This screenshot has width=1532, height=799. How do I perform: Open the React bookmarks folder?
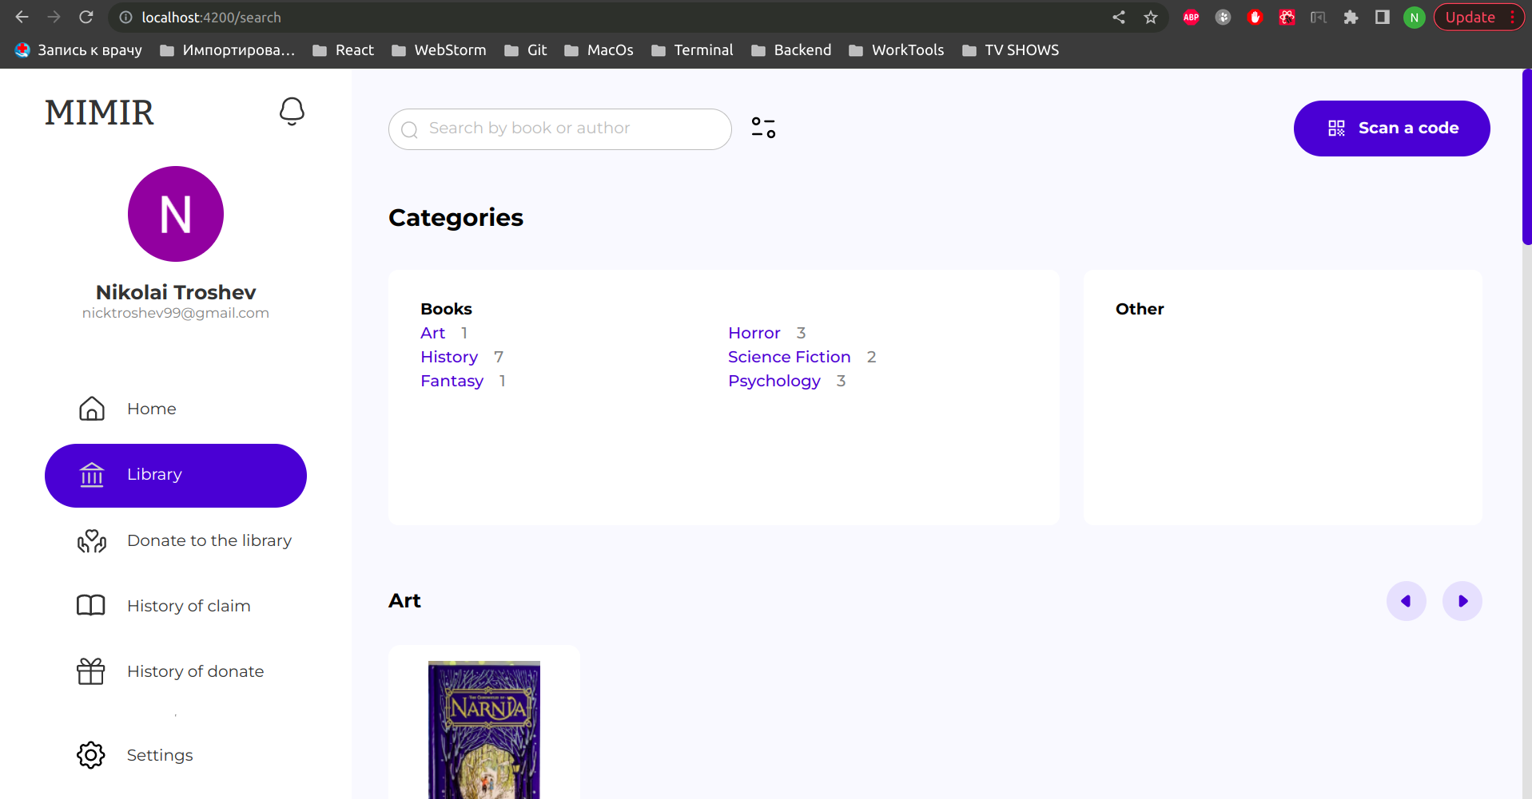click(354, 49)
